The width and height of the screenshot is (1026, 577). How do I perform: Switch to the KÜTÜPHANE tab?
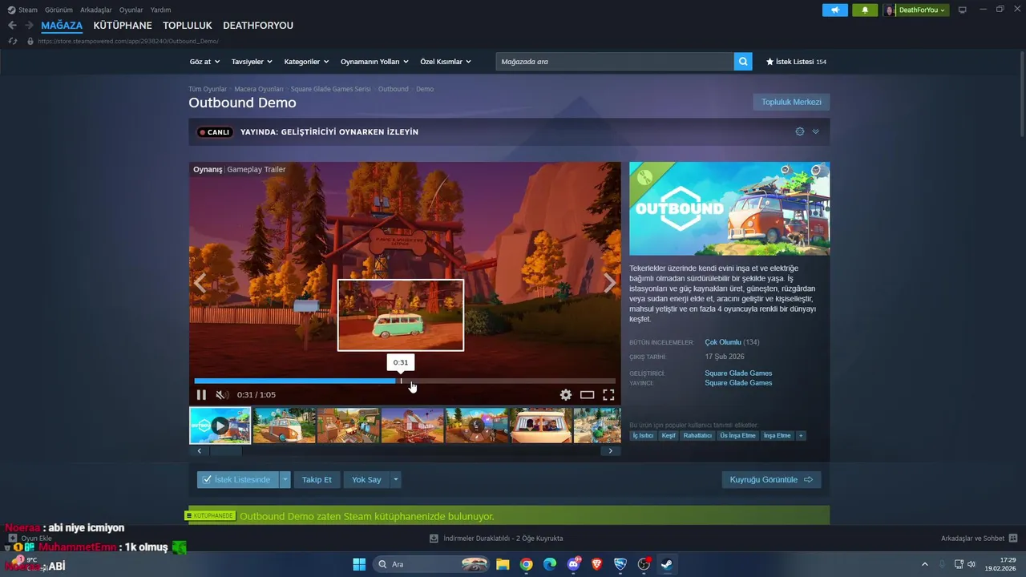pyautogui.click(x=123, y=26)
